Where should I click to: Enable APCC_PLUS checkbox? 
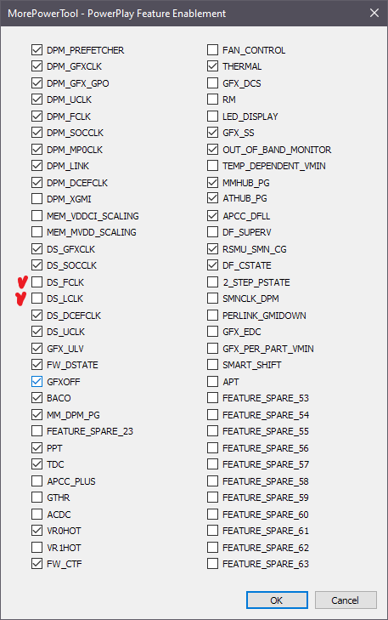(37, 481)
